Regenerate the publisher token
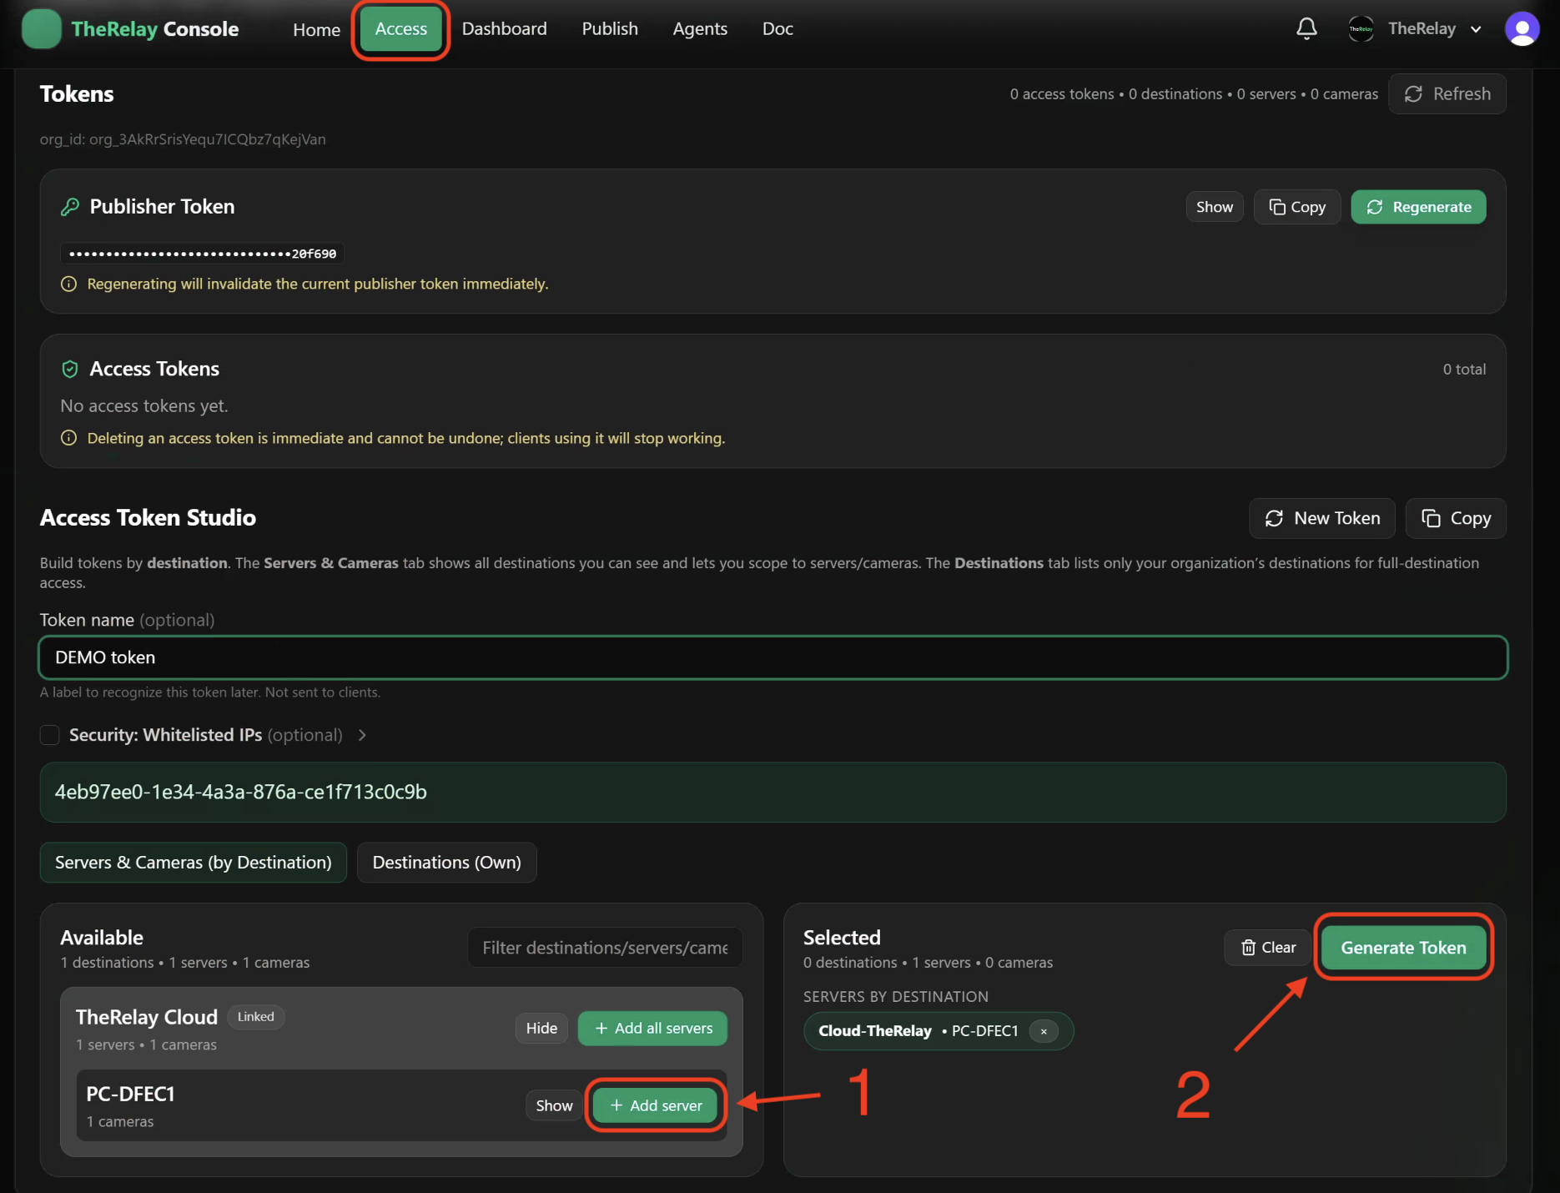The width and height of the screenshot is (1560, 1193). click(1418, 207)
